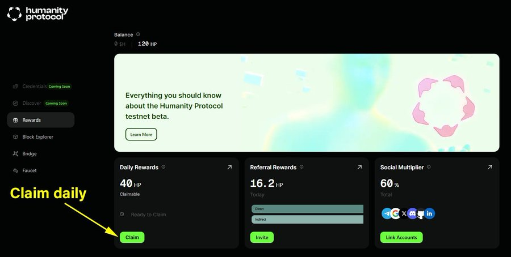Click the 120 HP balance value

(147, 44)
